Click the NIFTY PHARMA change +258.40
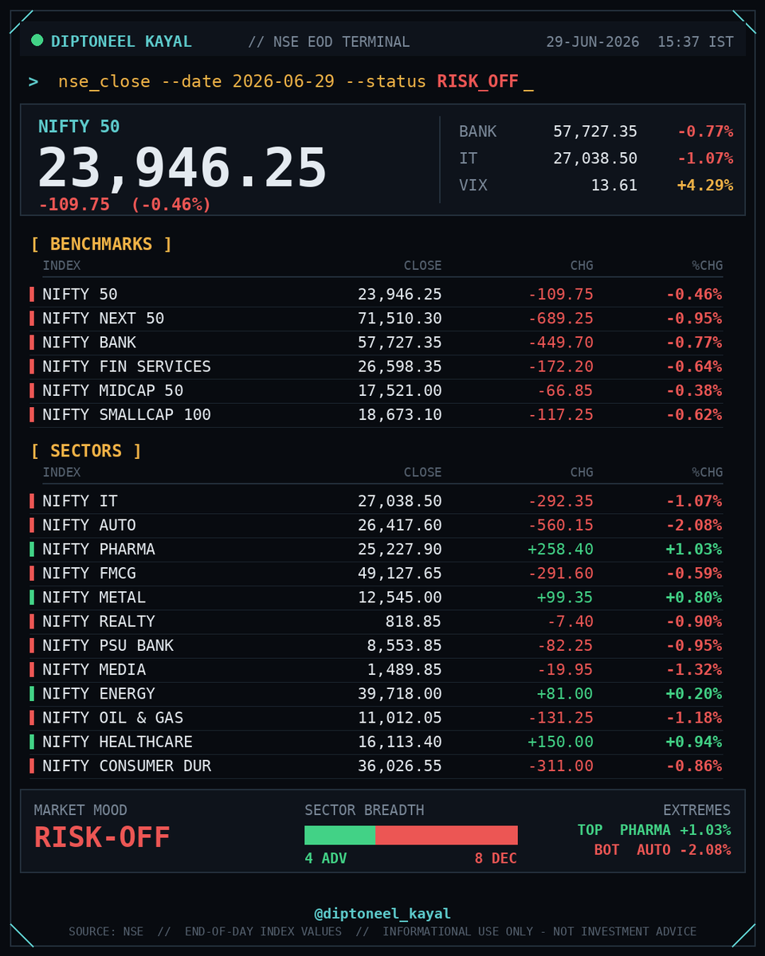Viewport: 765px width, 956px height. pos(560,549)
